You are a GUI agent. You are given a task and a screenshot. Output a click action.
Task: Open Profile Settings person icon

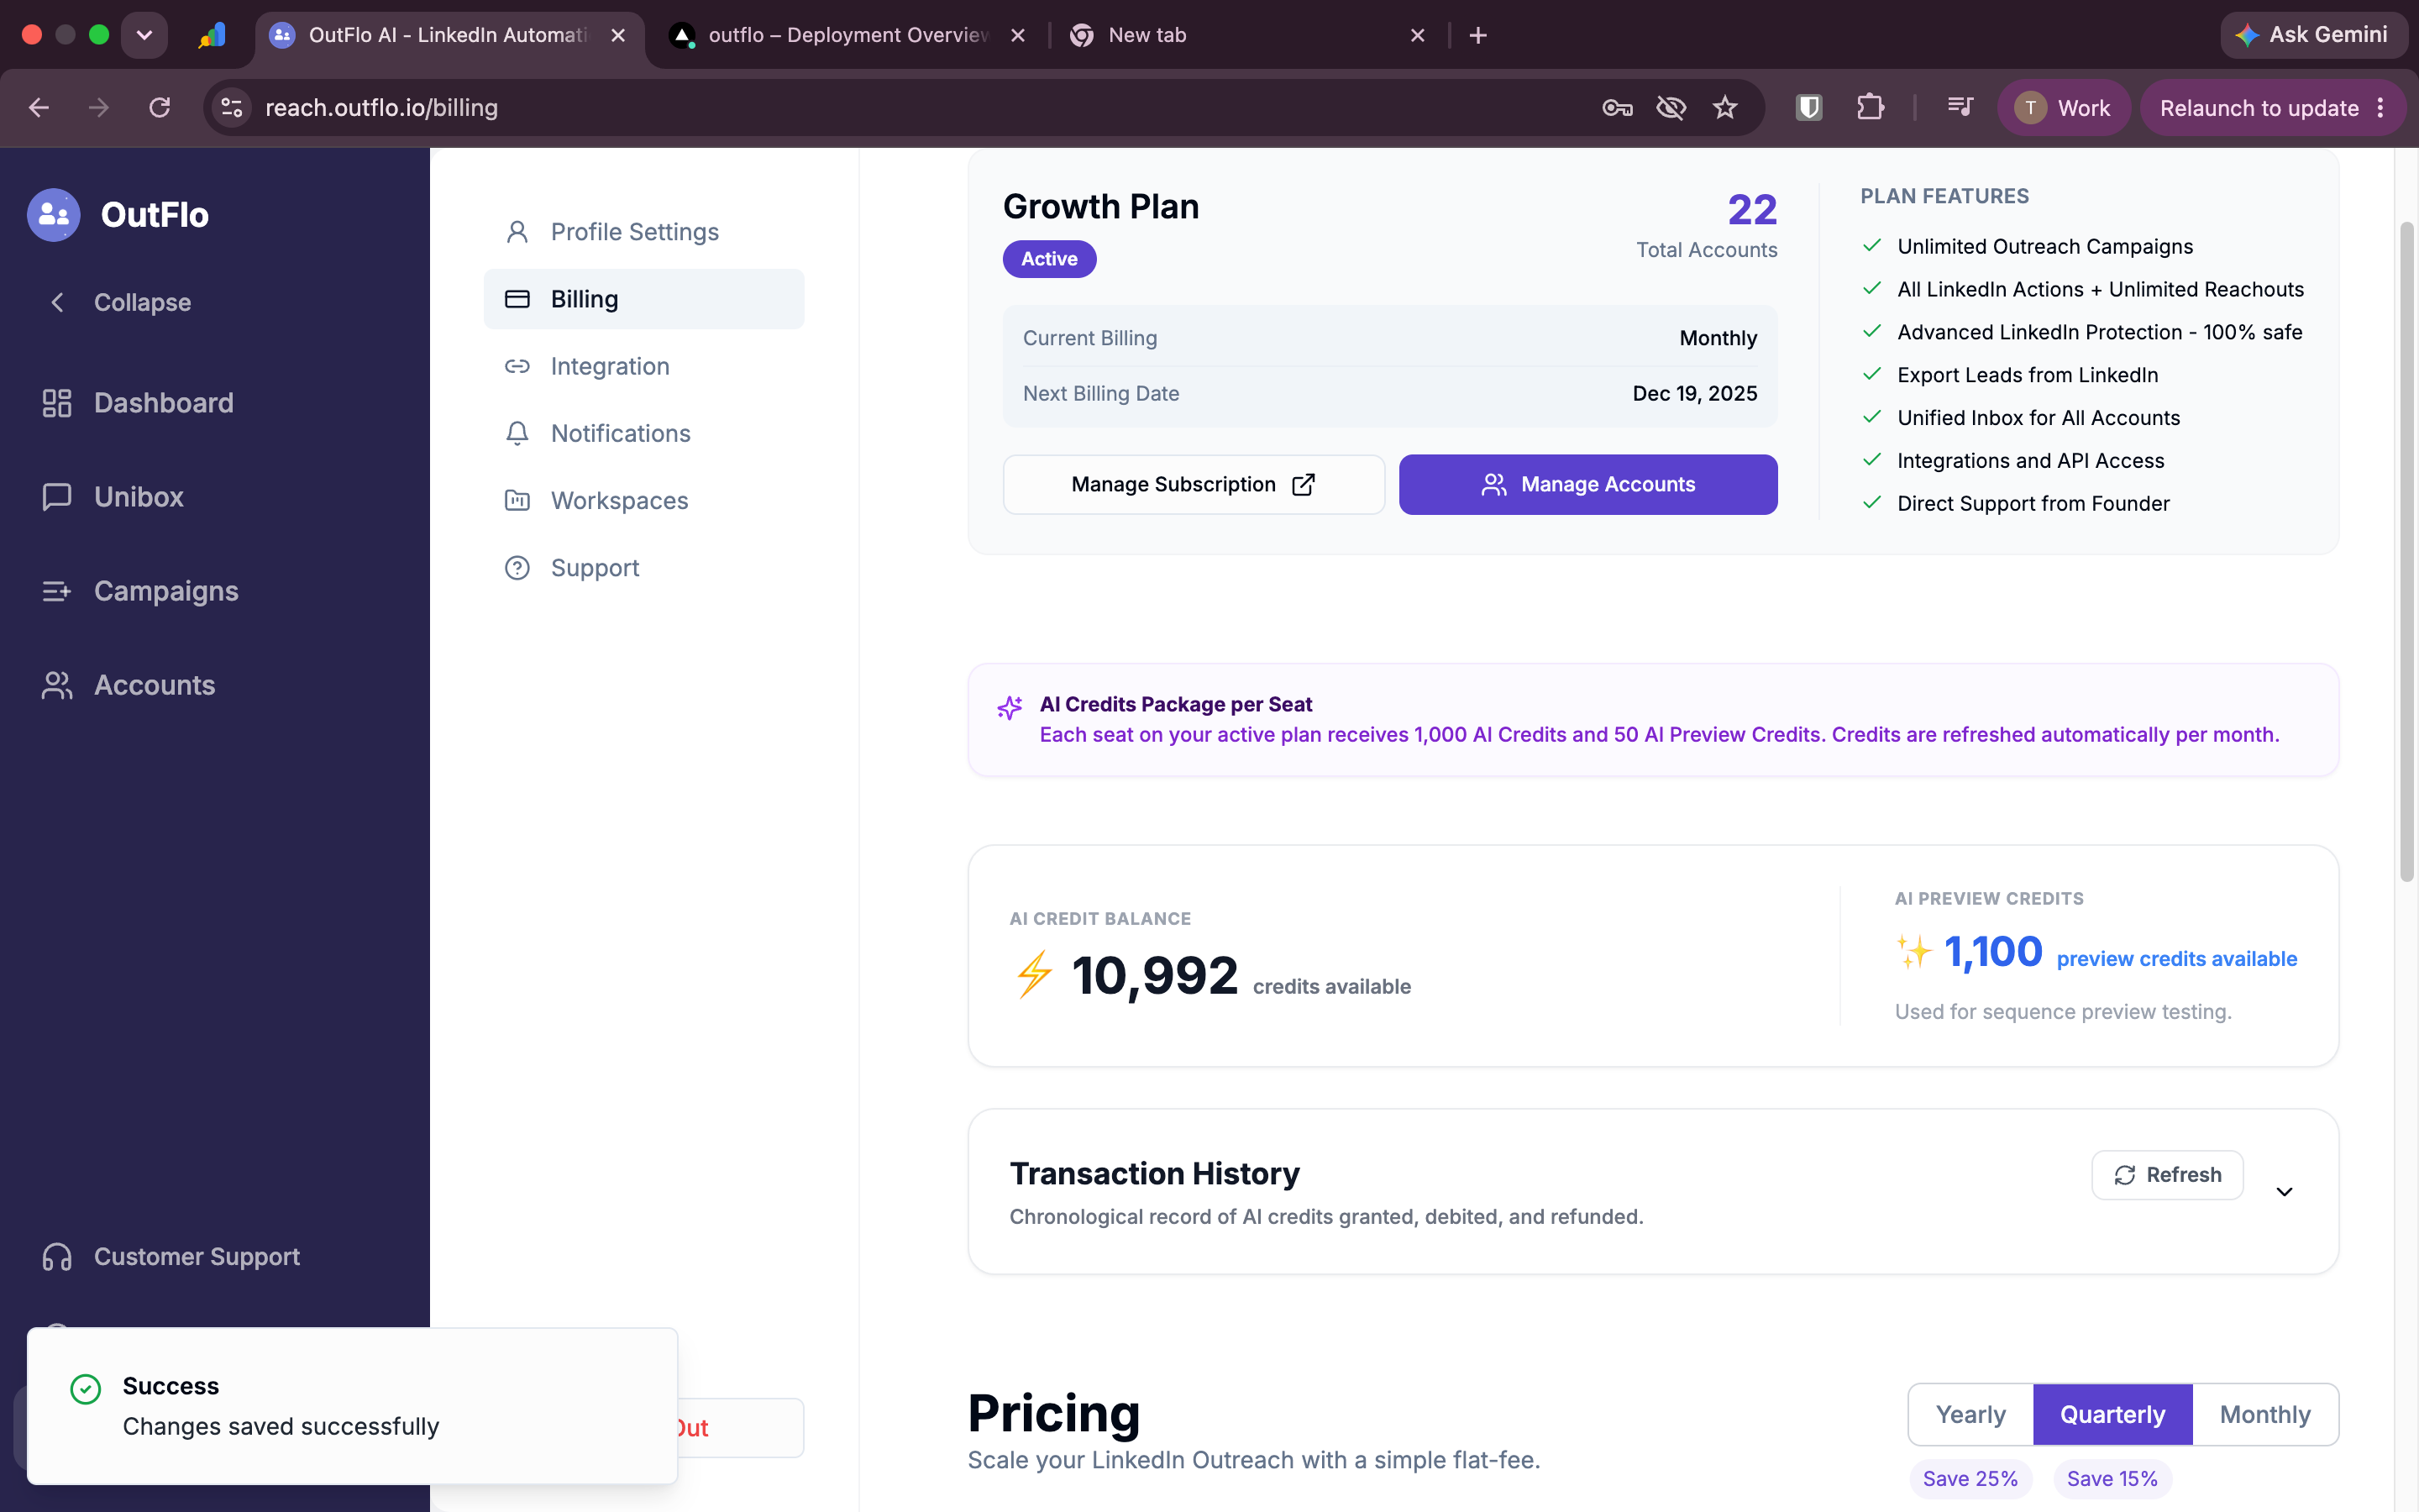[x=517, y=232]
